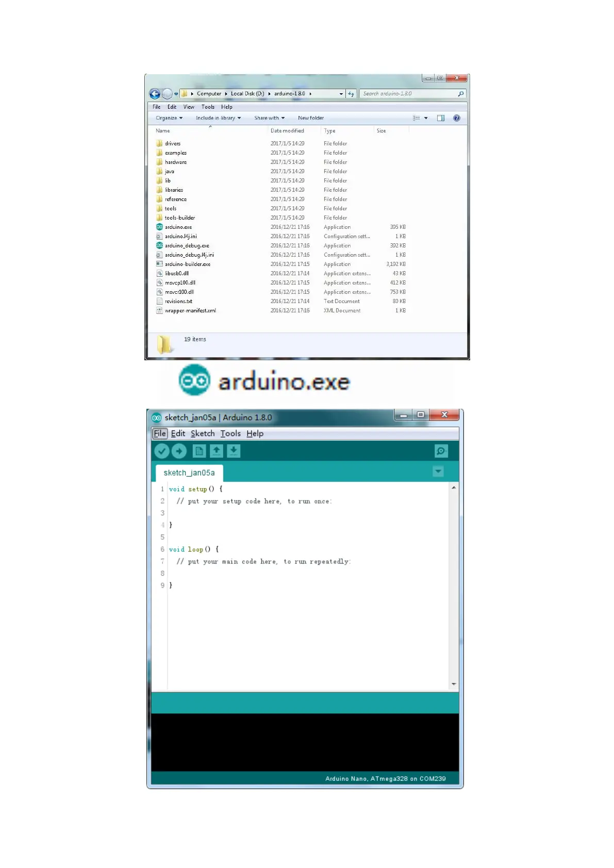This screenshot has width=614, height=868.
Task: Click Computer in the address breadcrumb
Action: 209,94
